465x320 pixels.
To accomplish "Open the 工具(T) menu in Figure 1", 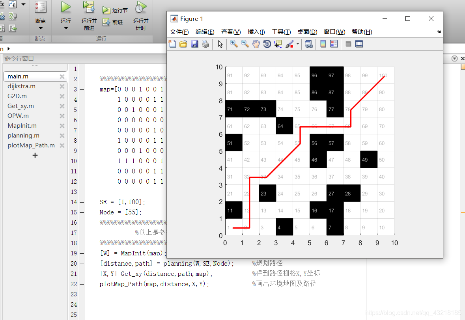I will [282, 32].
